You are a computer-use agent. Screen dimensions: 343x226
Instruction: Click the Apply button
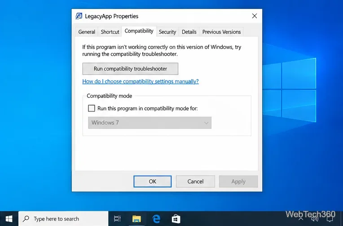238,182
